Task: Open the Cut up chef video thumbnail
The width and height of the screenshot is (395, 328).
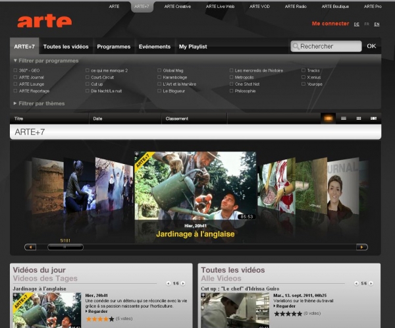Action: pos(235,310)
